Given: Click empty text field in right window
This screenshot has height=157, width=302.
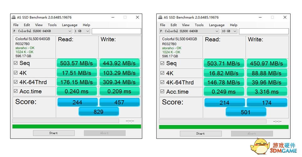Looking at the screenshot, I should (264, 31).
